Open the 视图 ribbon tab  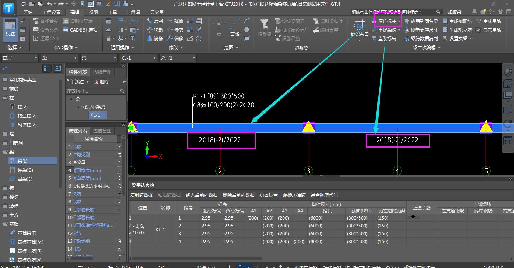tap(93, 12)
